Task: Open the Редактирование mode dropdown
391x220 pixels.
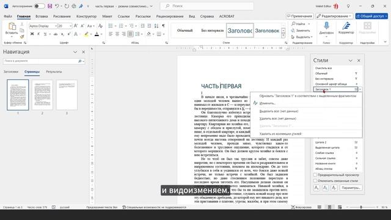Action: (334, 16)
